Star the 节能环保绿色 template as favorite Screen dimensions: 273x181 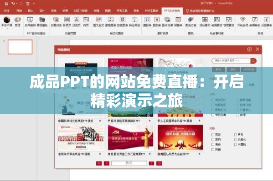click(x=149, y=121)
